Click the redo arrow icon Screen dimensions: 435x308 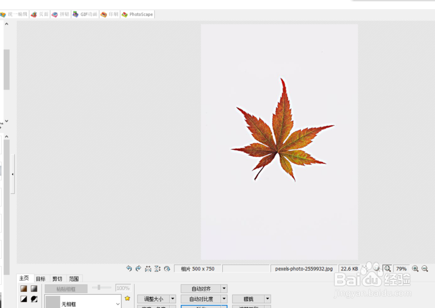[138, 268]
